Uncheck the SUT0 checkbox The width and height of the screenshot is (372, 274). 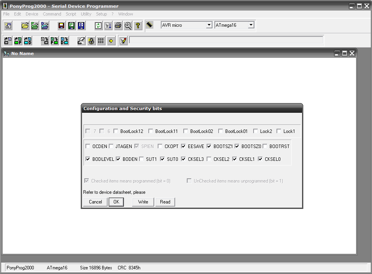point(163,159)
